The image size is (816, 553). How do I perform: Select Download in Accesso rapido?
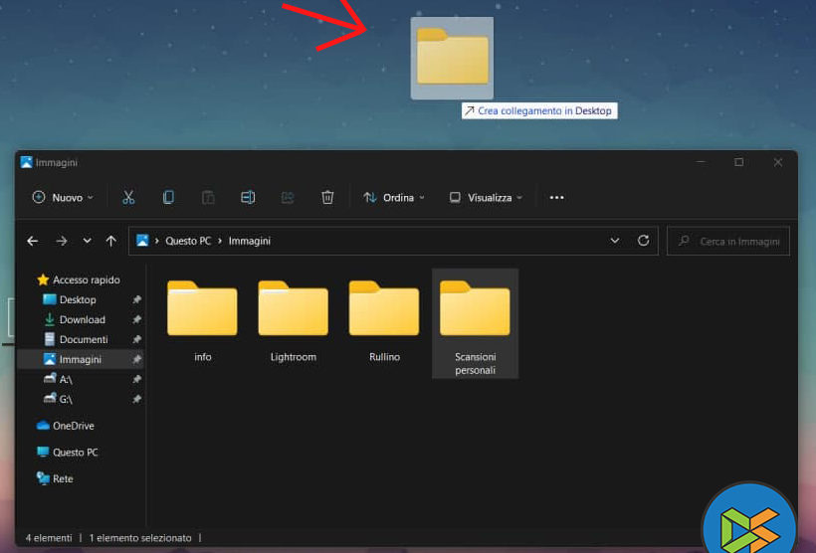coord(82,319)
